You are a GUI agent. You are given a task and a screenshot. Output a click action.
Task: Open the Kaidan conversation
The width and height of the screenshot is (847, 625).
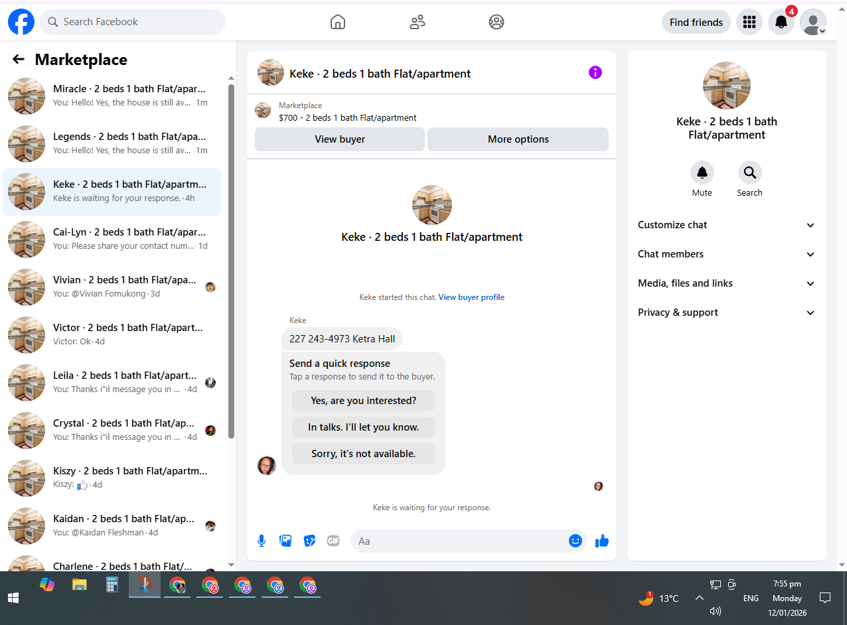(x=112, y=526)
